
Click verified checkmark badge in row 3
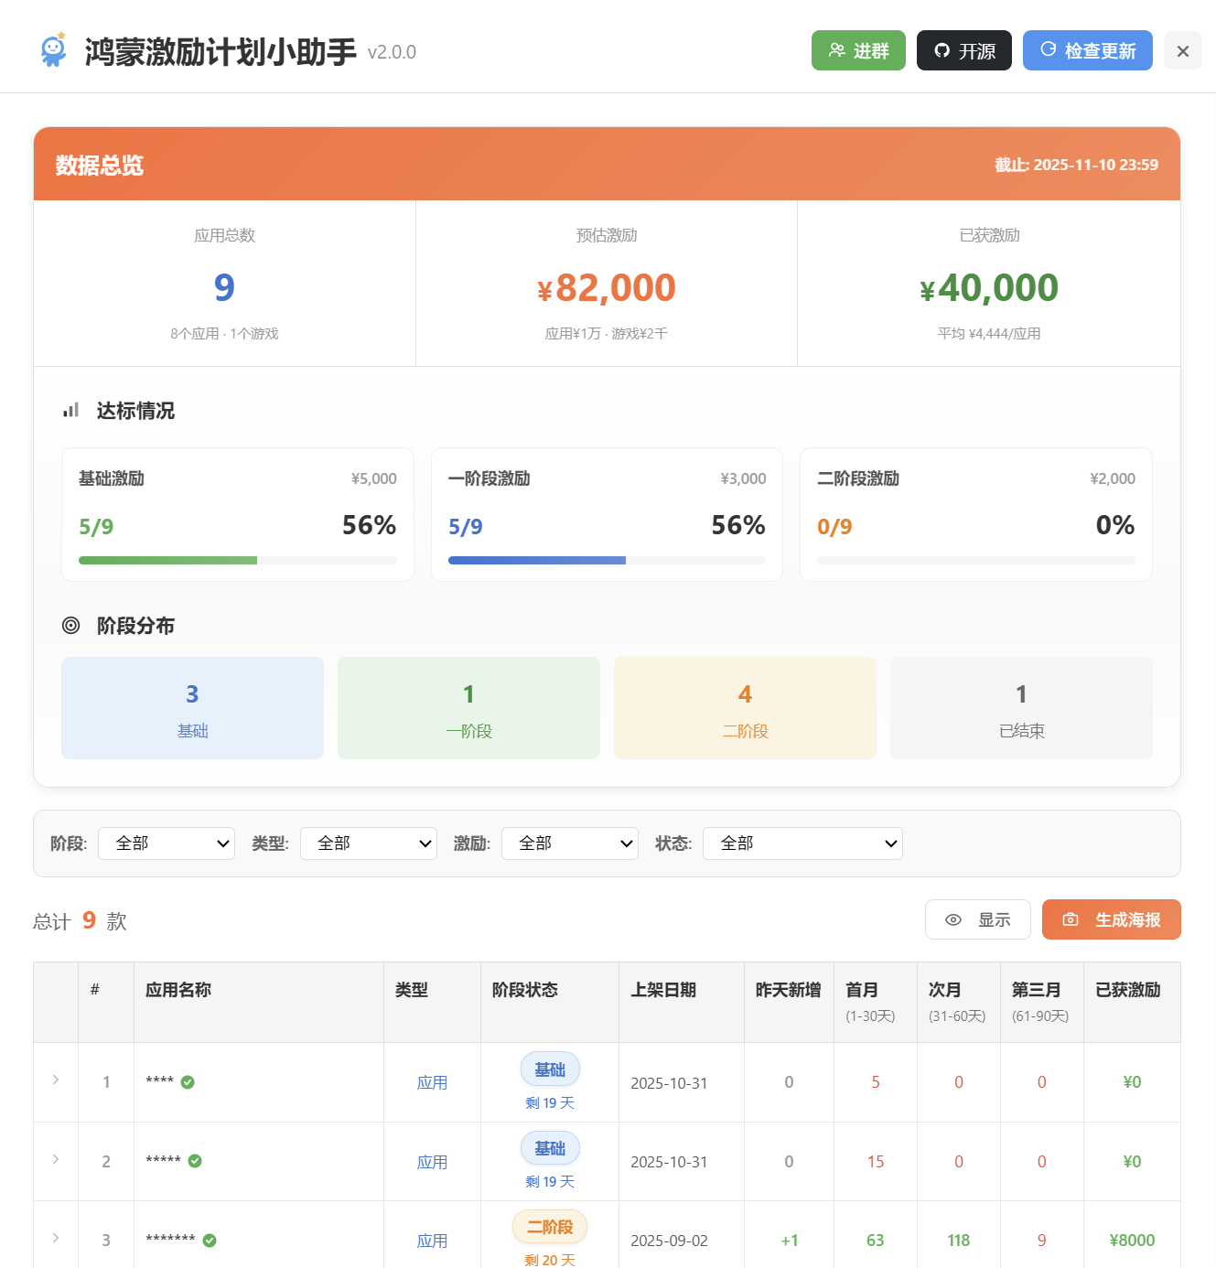(210, 1241)
